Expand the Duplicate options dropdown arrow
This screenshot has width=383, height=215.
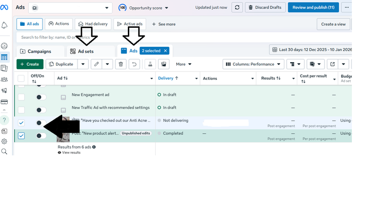(83, 64)
